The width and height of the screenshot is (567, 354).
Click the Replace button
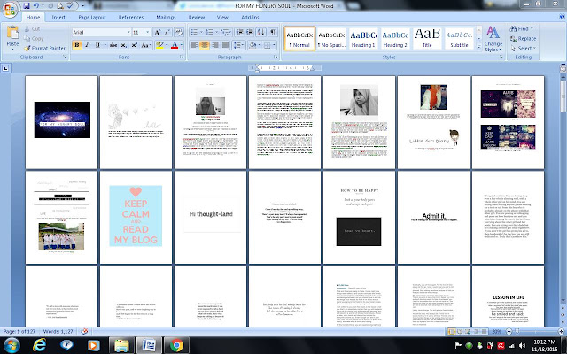(523, 38)
